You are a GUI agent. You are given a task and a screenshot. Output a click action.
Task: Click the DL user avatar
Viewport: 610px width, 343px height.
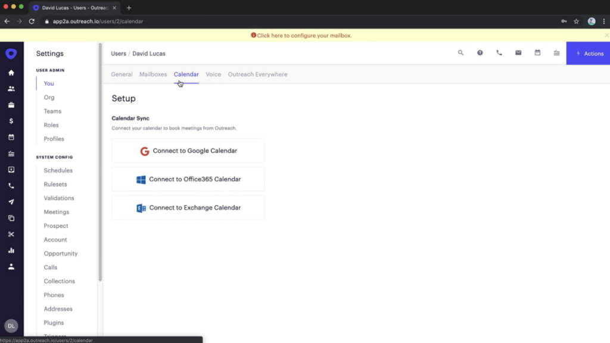click(x=11, y=326)
